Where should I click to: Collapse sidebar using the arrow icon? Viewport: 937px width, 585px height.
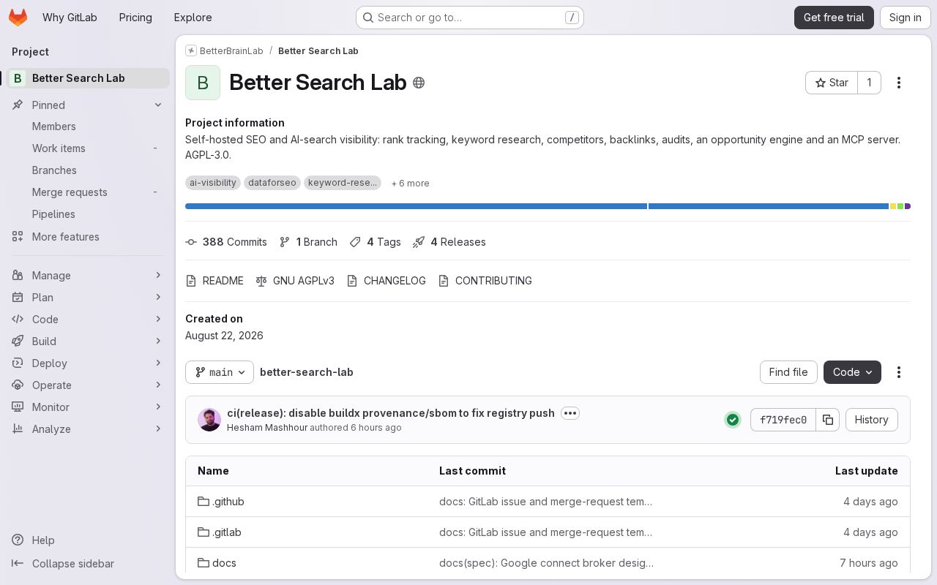(18, 564)
